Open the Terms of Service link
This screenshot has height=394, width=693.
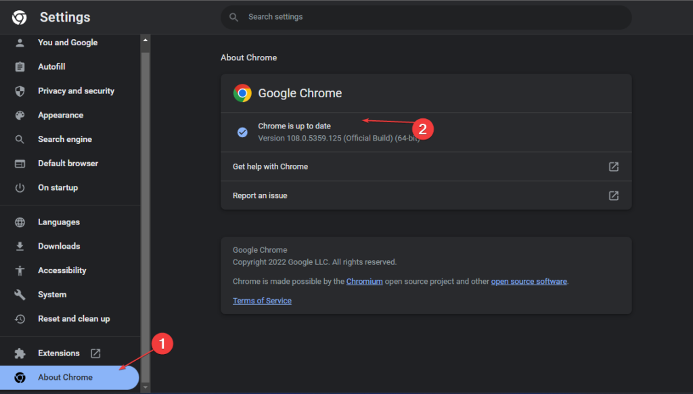tap(262, 301)
